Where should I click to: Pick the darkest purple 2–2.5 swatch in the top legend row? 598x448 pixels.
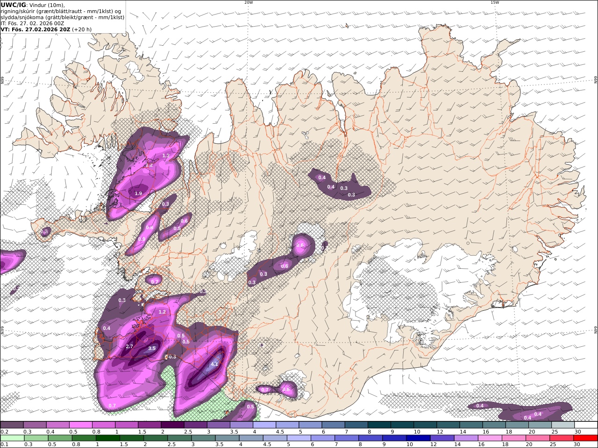pos(172,425)
